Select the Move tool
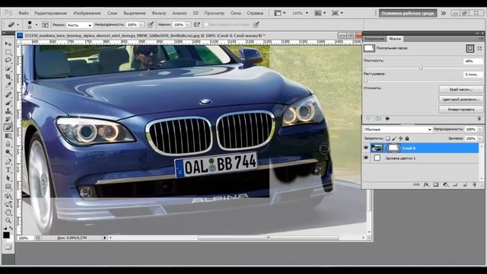 (x=8, y=44)
